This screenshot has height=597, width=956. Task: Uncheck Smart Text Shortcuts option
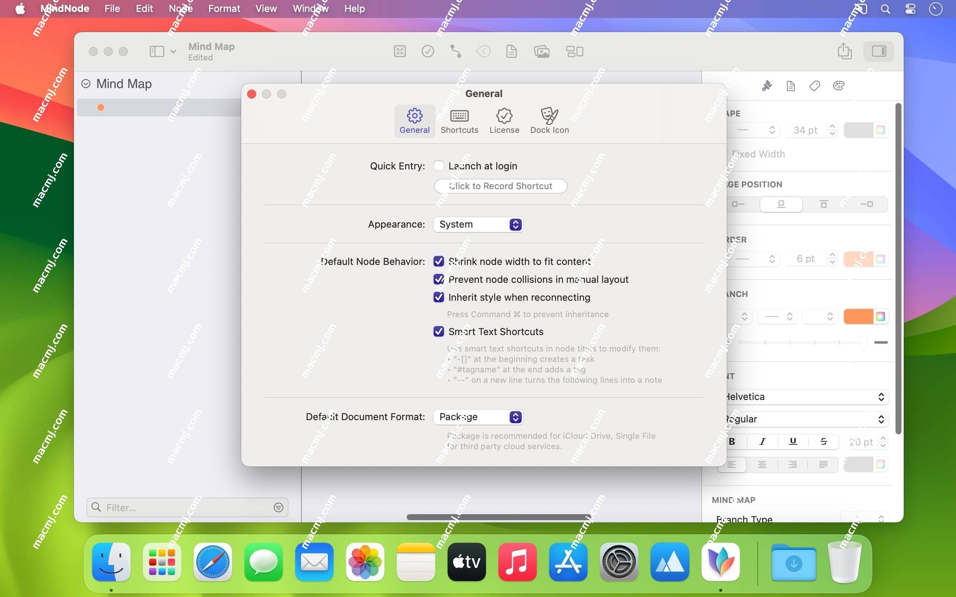click(438, 331)
